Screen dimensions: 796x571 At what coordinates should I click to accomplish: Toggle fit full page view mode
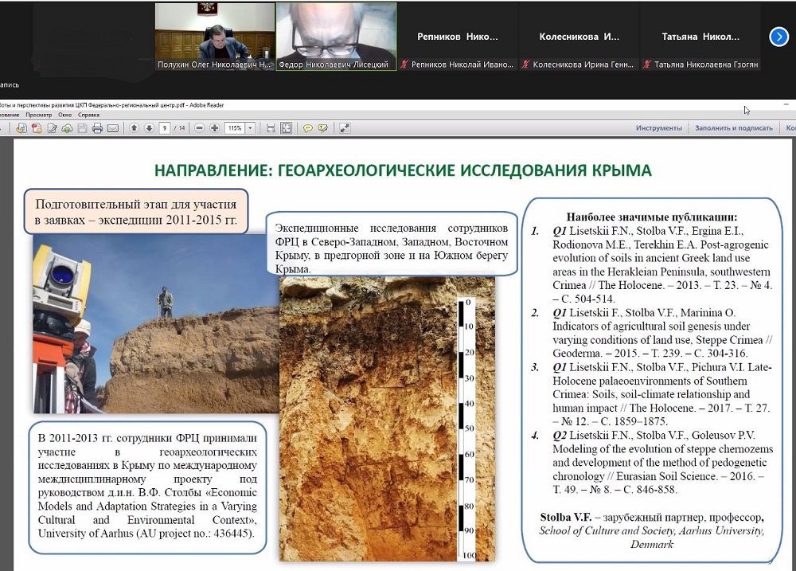point(286,128)
